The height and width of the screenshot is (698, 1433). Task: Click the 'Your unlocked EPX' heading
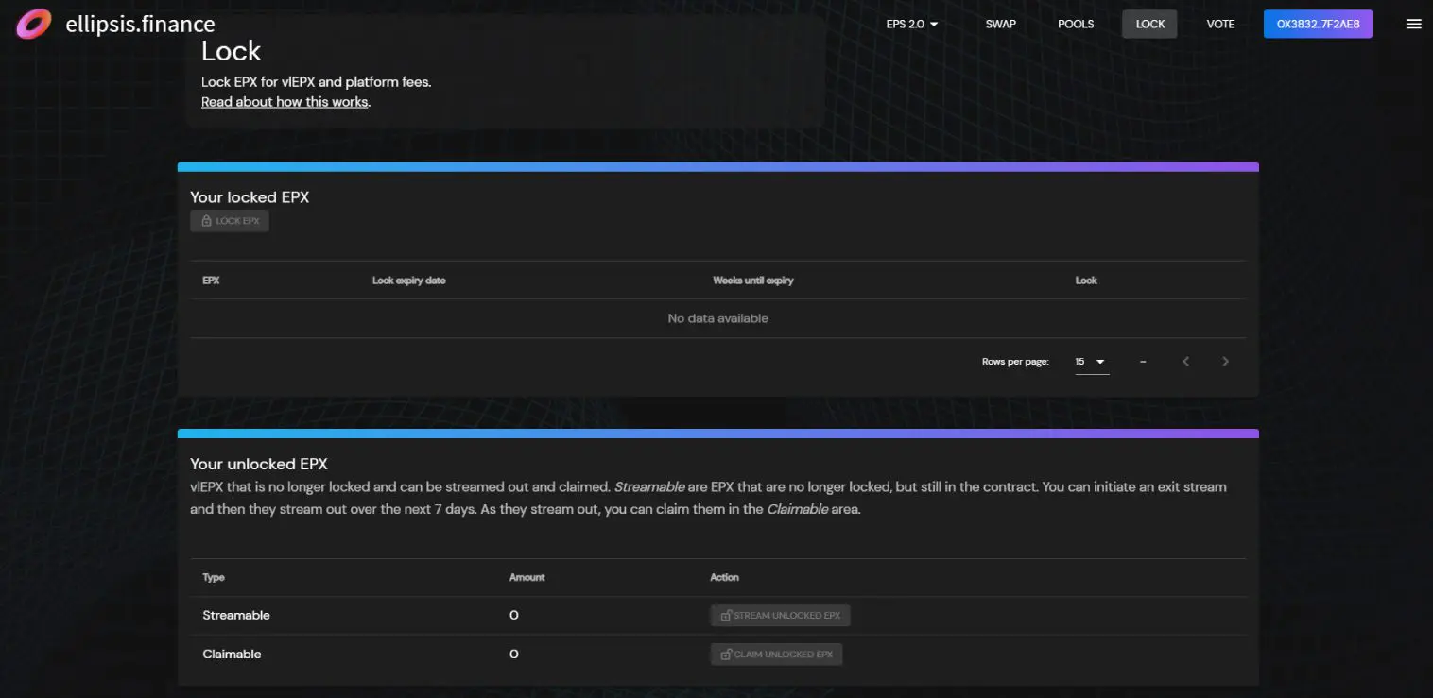(259, 464)
